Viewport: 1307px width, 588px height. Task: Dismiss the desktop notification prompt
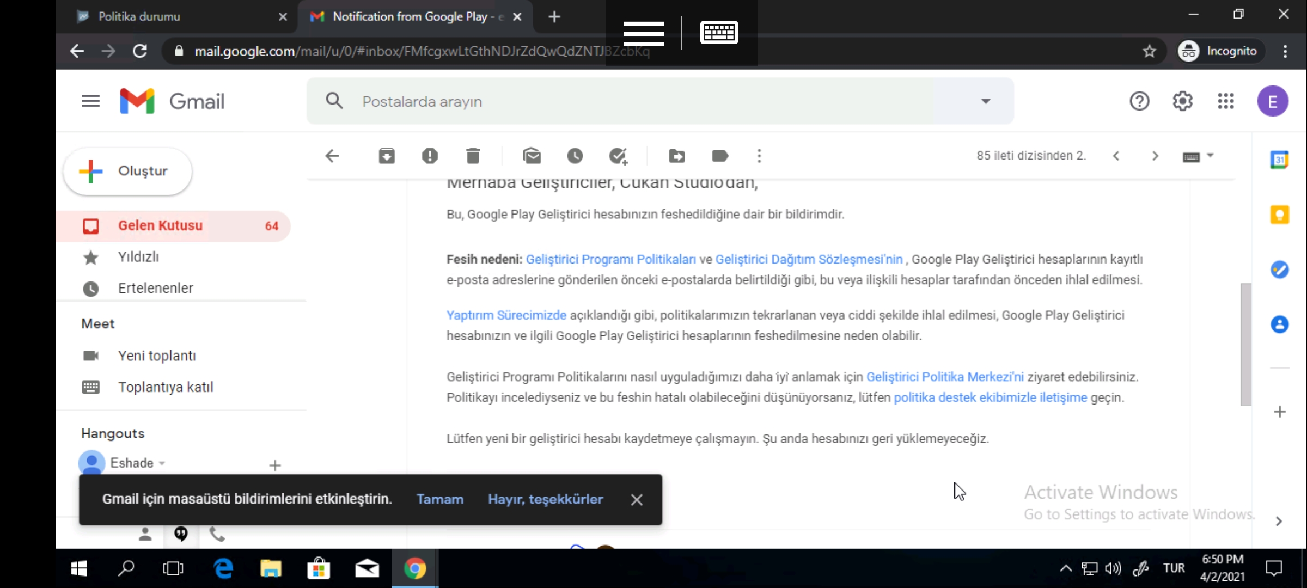click(636, 500)
